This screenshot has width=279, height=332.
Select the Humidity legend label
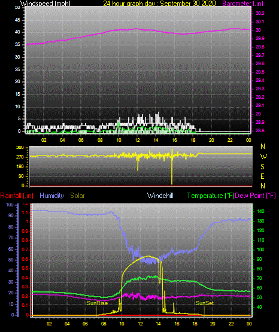click(x=51, y=196)
